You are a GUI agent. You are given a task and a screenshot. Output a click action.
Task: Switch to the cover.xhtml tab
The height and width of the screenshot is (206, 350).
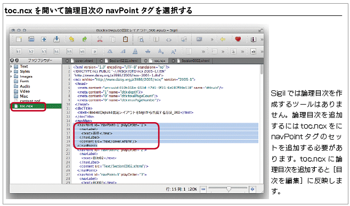click(x=82, y=61)
